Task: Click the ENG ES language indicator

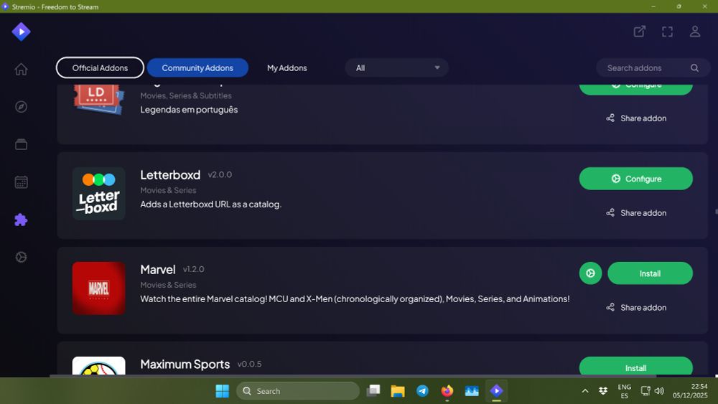Action: [624, 391]
